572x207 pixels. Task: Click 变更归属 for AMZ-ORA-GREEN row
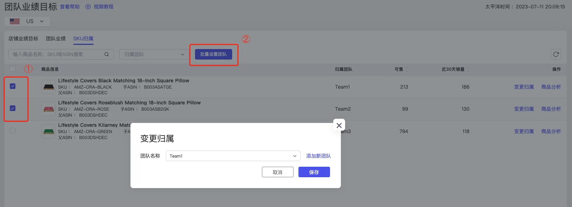coord(524,131)
